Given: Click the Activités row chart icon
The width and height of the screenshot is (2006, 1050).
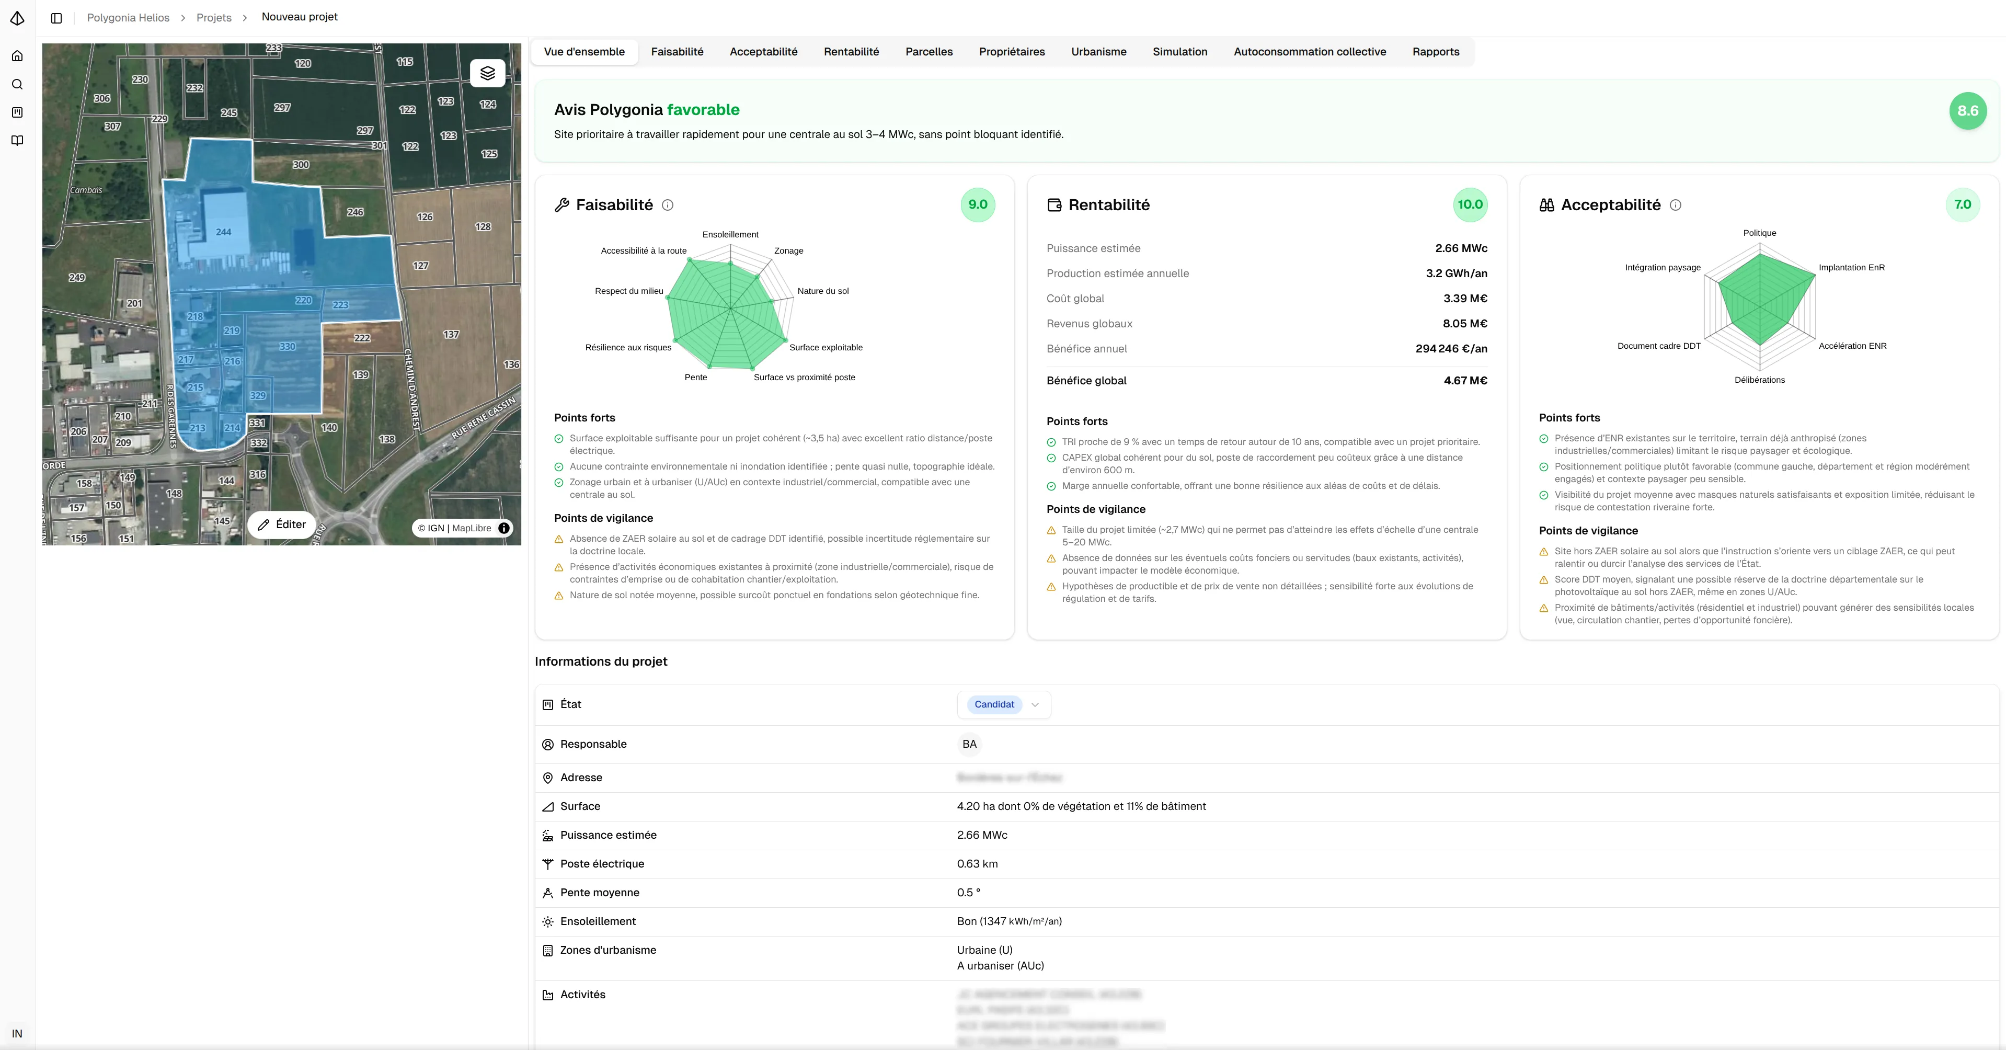Looking at the screenshot, I should 547,995.
